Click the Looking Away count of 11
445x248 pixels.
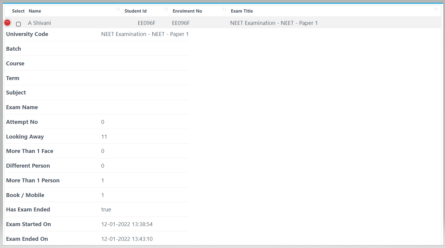coord(104,137)
